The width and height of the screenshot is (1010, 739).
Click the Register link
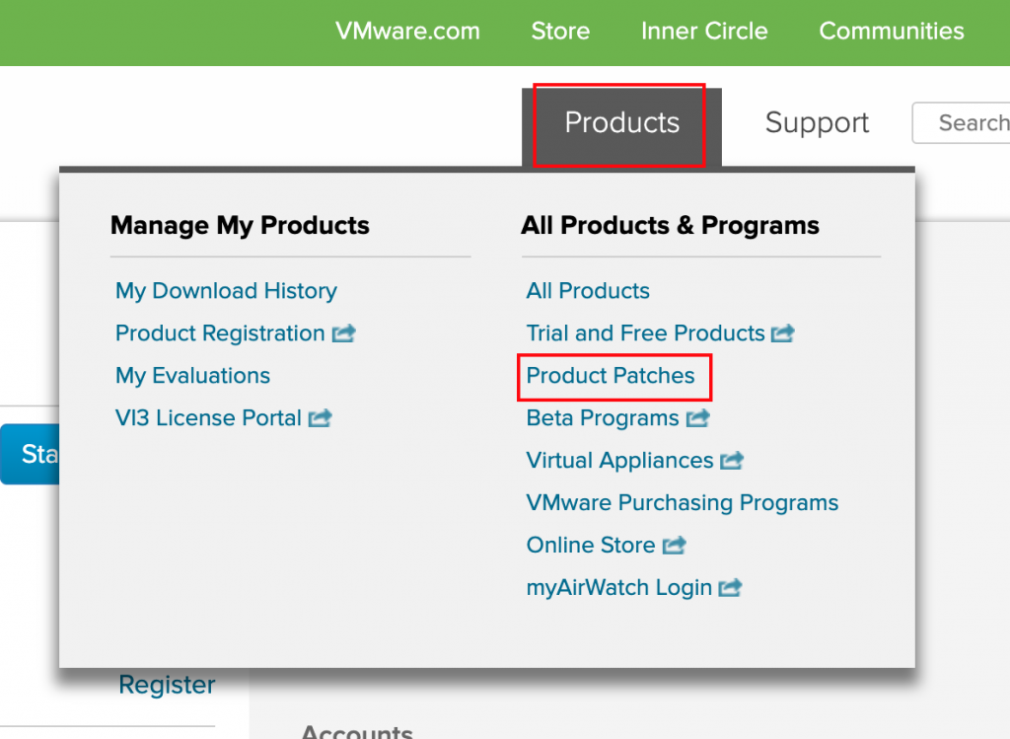(x=167, y=685)
